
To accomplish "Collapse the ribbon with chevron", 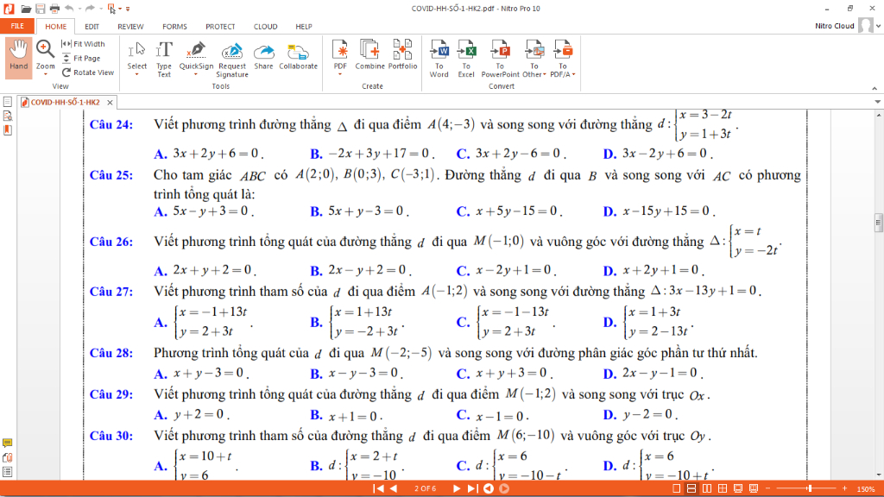I will click(x=875, y=89).
